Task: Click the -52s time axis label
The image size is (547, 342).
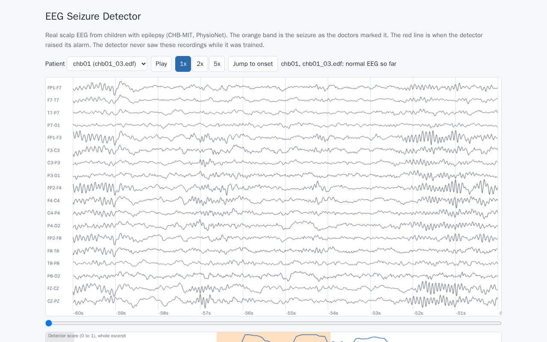Action: (x=418, y=313)
